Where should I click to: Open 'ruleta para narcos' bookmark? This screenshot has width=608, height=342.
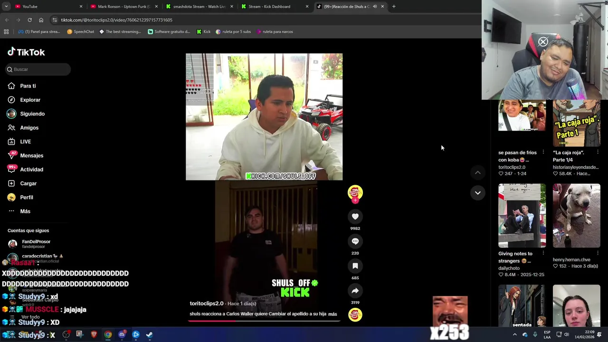click(x=274, y=32)
